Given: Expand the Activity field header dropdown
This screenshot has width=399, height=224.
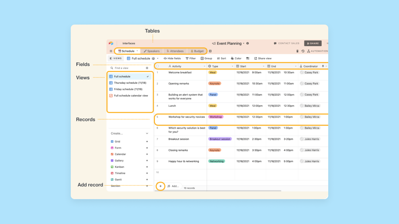Looking at the screenshot, I should pyautogui.click(x=204, y=66).
